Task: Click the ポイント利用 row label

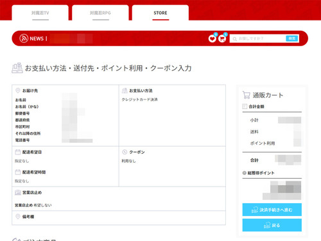Action: coord(263,143)
